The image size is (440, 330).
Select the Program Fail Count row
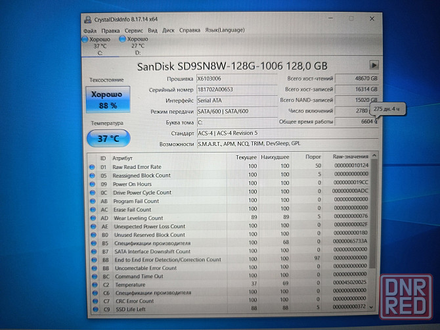[x=229, y=200]
